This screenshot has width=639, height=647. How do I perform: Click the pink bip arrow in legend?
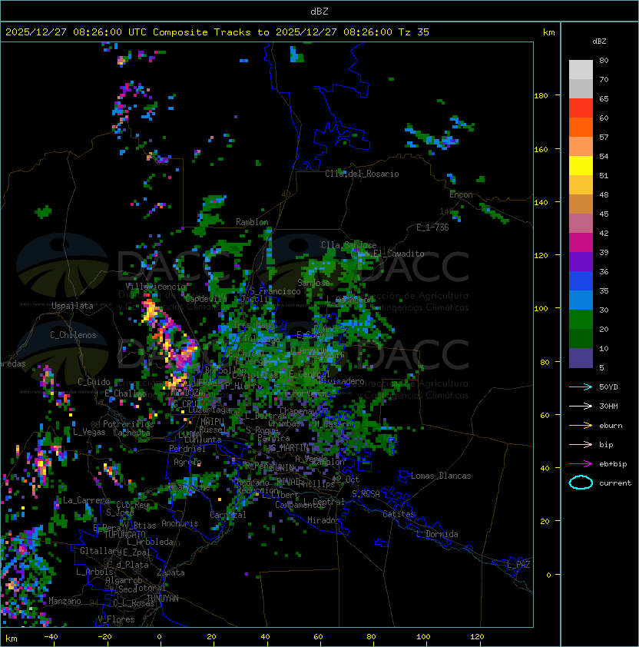[x=581, y=444]
